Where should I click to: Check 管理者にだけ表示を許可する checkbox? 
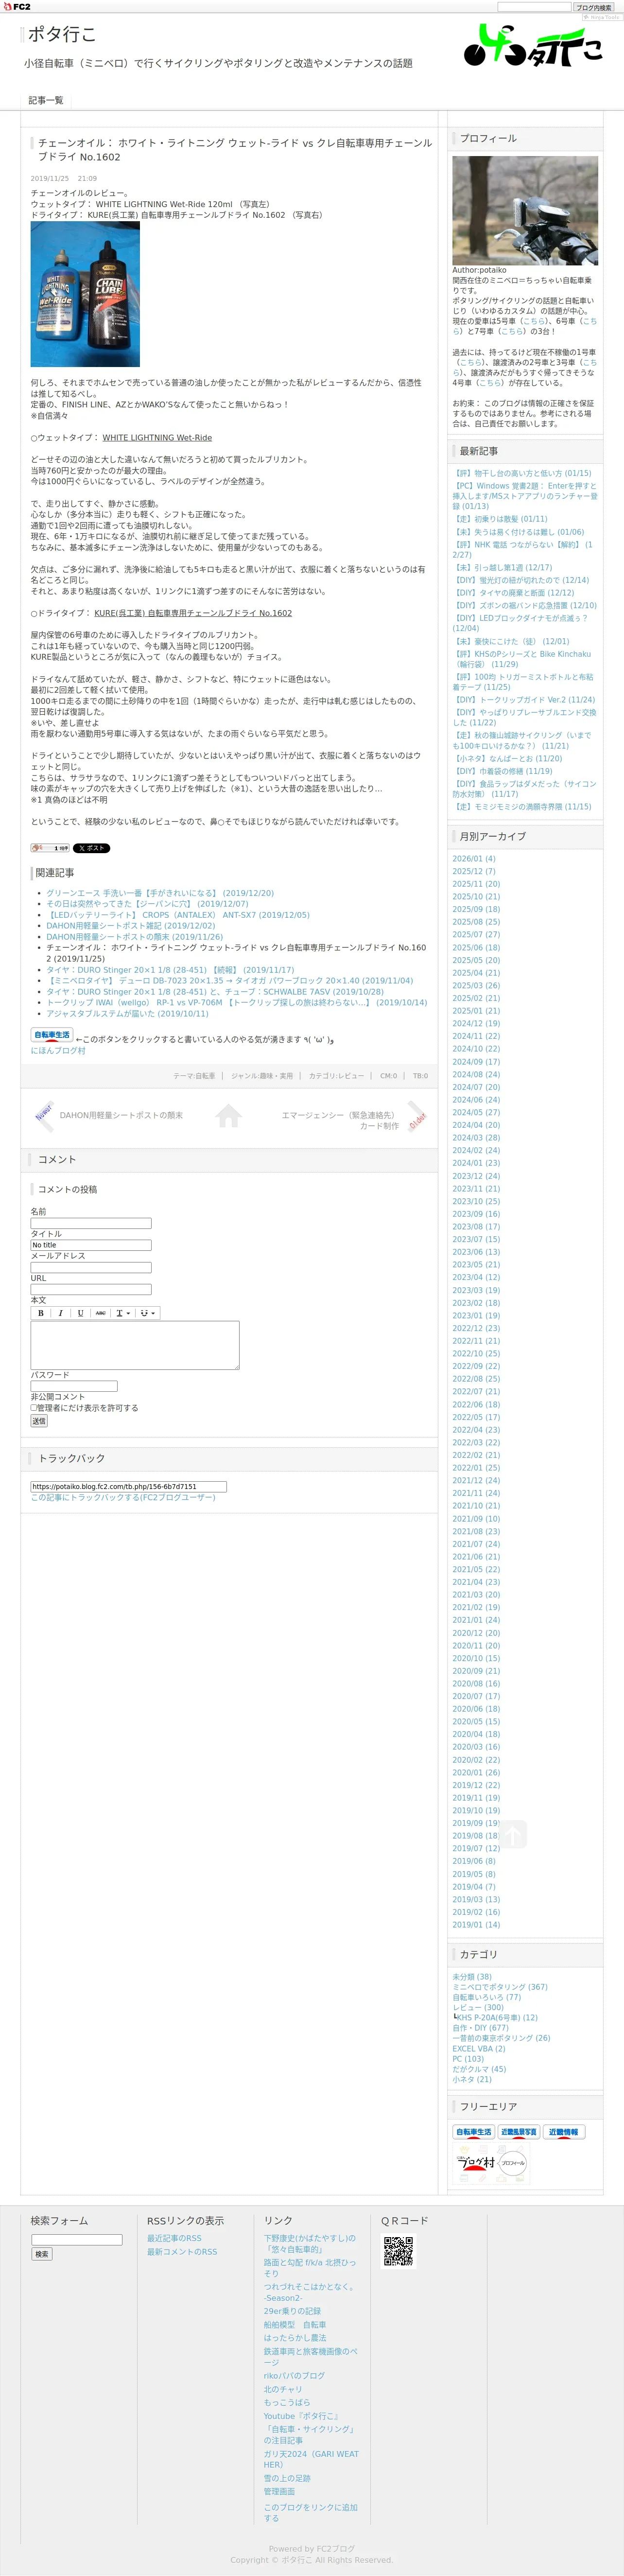33,1408
